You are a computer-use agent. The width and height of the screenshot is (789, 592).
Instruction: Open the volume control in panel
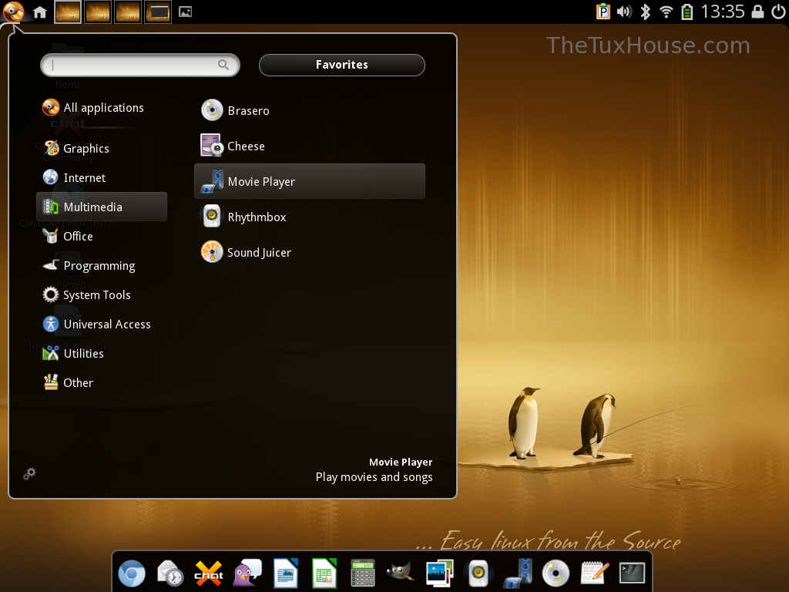(x=624, y=12)
